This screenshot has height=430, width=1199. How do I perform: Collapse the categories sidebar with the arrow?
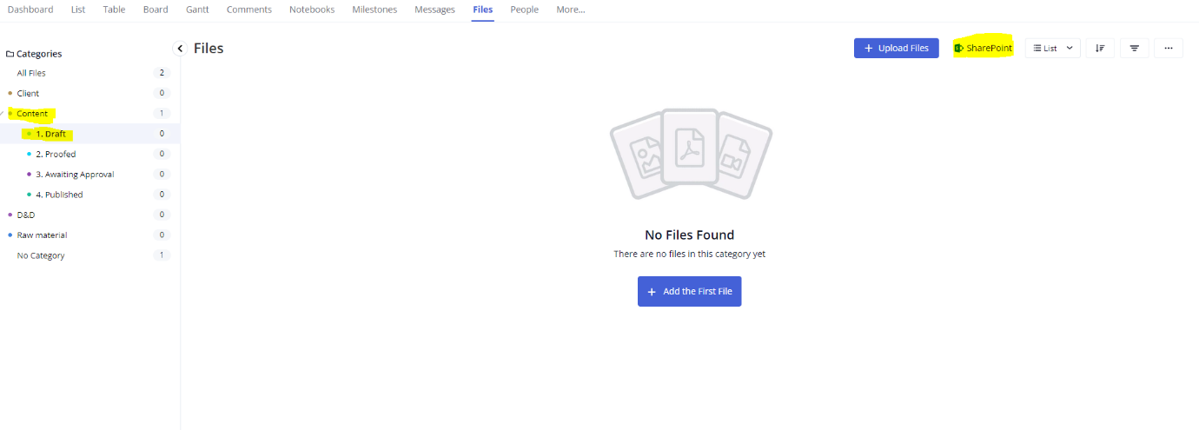click(180, 49)
